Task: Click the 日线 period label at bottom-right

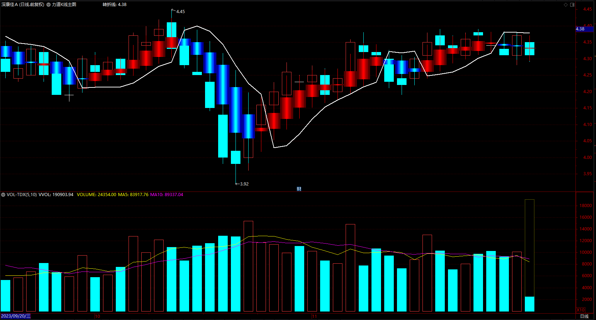Action: tap(584, 316)
